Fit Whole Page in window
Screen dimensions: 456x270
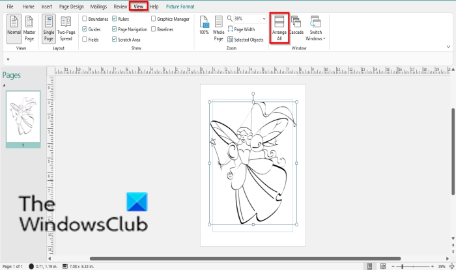point(220,29)
